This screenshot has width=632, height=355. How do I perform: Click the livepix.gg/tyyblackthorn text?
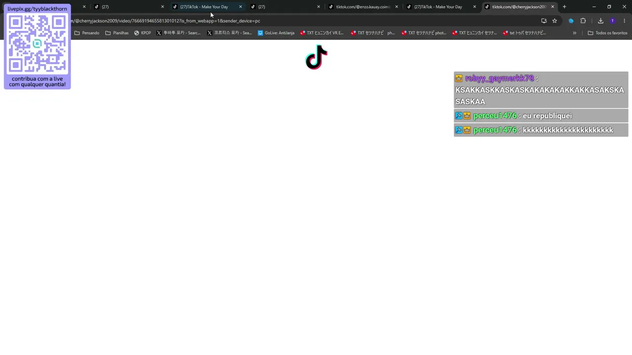(37, 9)
